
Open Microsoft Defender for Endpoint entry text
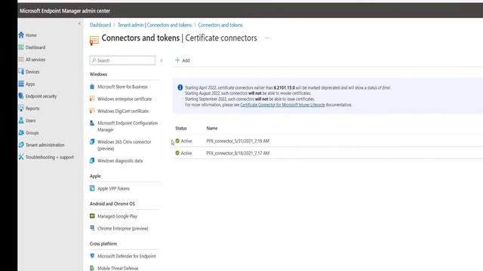pyautogui.click(x=127, y=256)
